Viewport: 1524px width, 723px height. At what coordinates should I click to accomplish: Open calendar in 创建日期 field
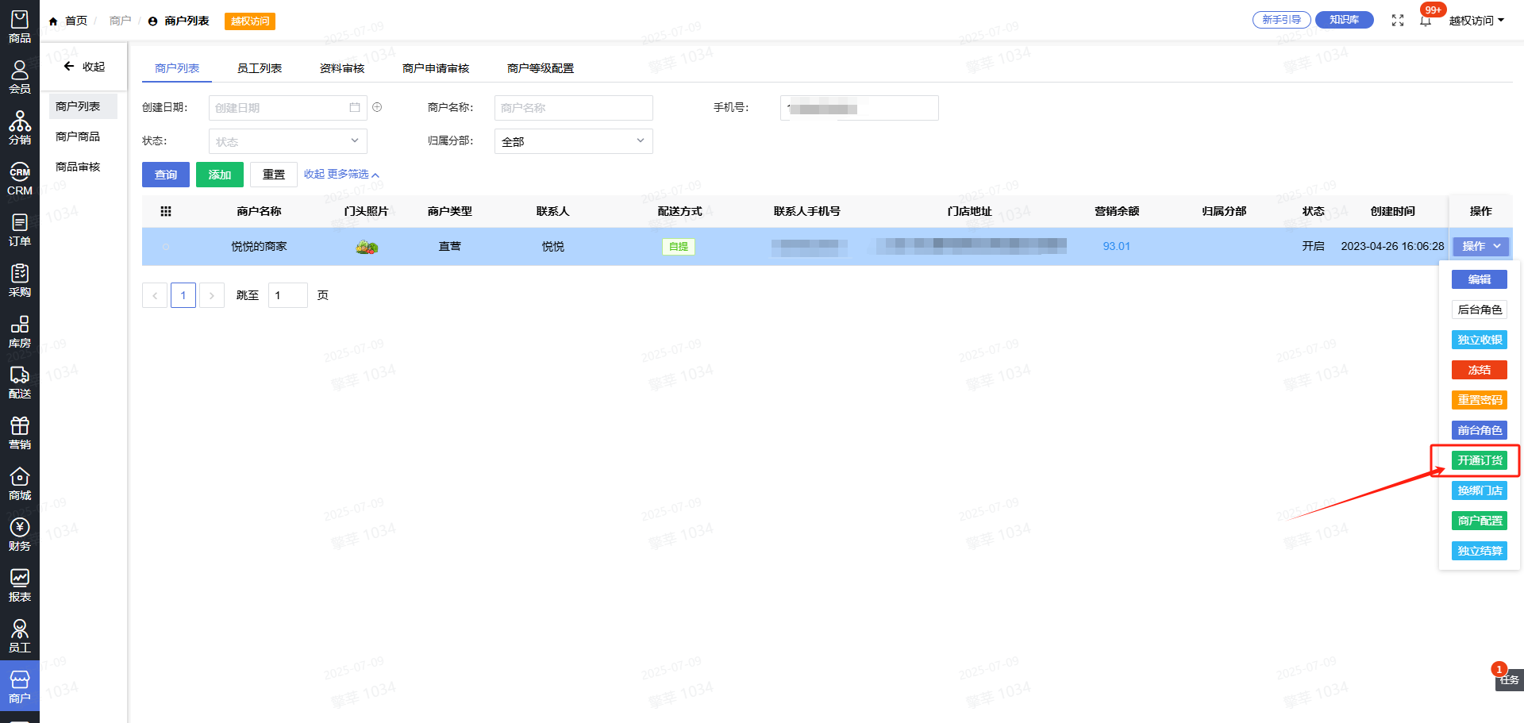[x=355, y=108]
